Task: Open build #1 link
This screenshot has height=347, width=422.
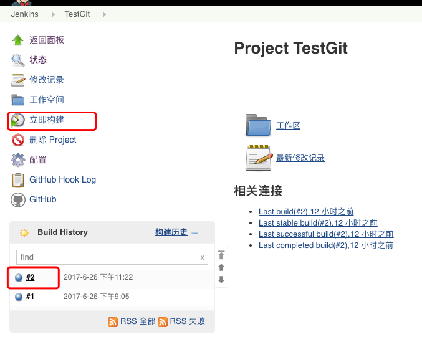Action: pyautogui.click(x=30, y=297)
